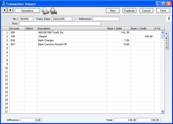Click the Account column header
This screenshot has height=124, width=173.
coord(17,29)
